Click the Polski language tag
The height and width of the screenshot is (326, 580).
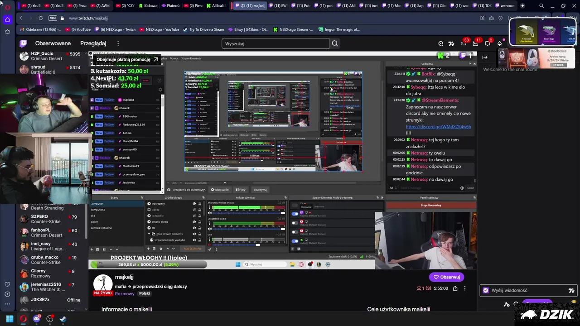click(x=145, y=293)
